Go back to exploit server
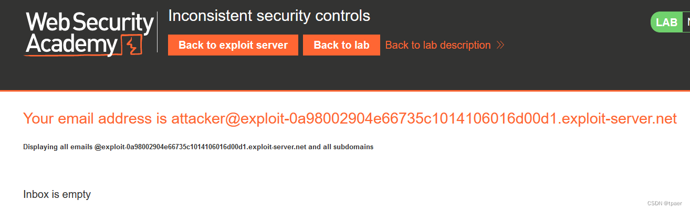 (x=233, y=45)
